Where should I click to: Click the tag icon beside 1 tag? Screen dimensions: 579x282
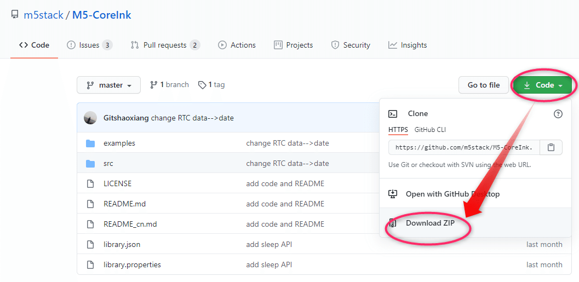(202, 85)
